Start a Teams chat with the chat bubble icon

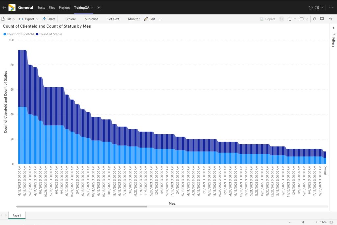pyautogui.click(x=310, y=7)
